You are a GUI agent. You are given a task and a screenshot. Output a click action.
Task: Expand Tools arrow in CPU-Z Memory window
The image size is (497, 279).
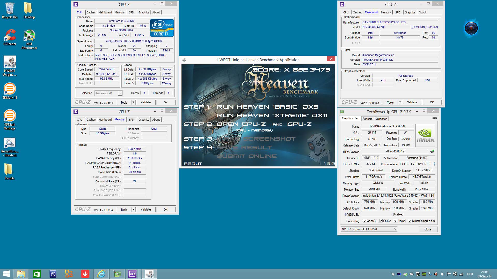point(133,210)
